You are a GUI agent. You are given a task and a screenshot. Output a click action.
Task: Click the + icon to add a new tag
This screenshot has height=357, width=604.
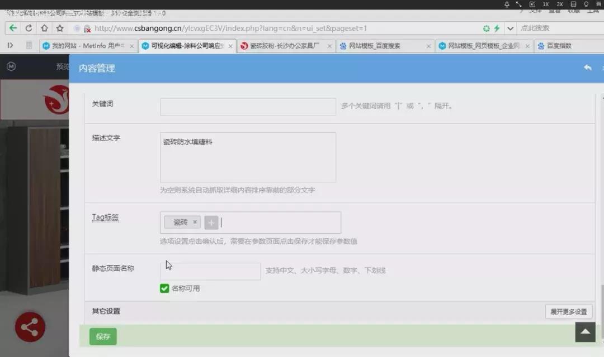click(211, 222)
